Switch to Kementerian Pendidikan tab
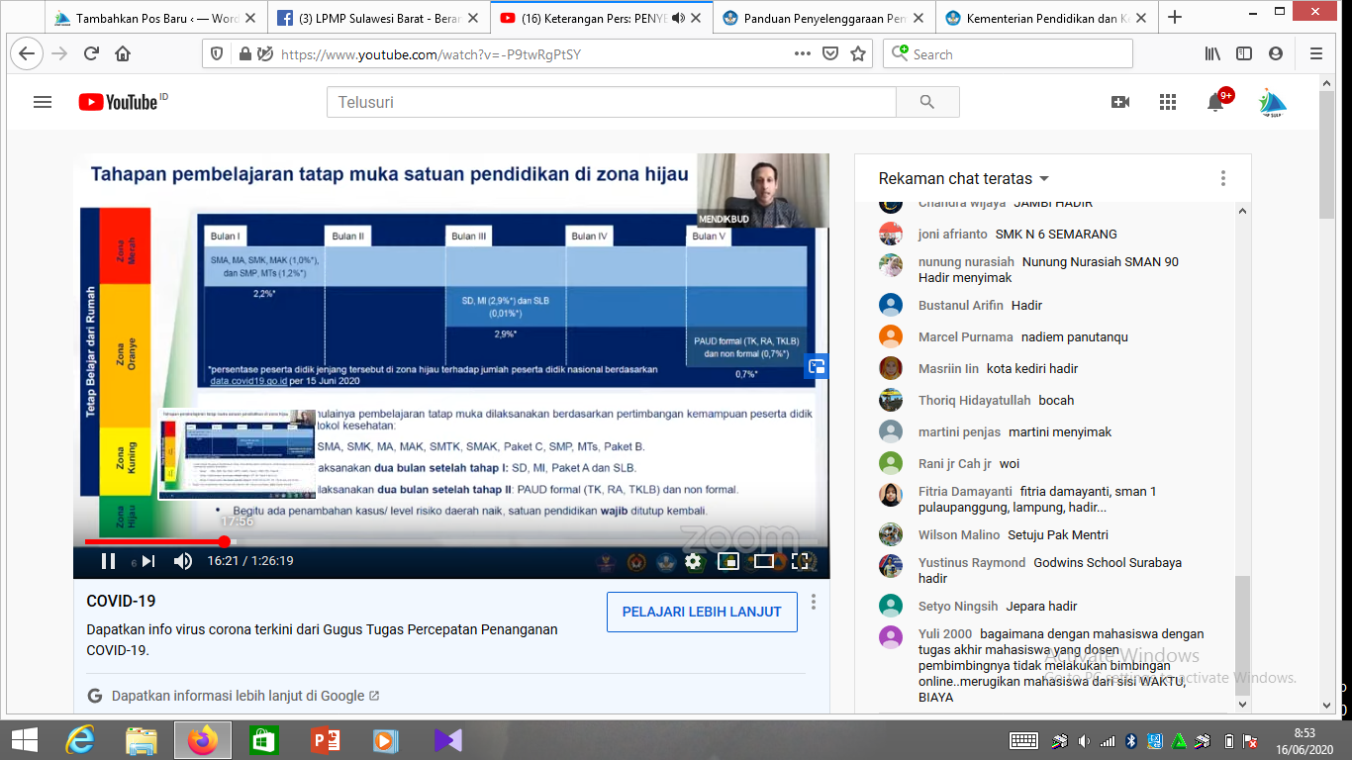This screenshot has width=1352, height=760. [x=1046, y=18]
